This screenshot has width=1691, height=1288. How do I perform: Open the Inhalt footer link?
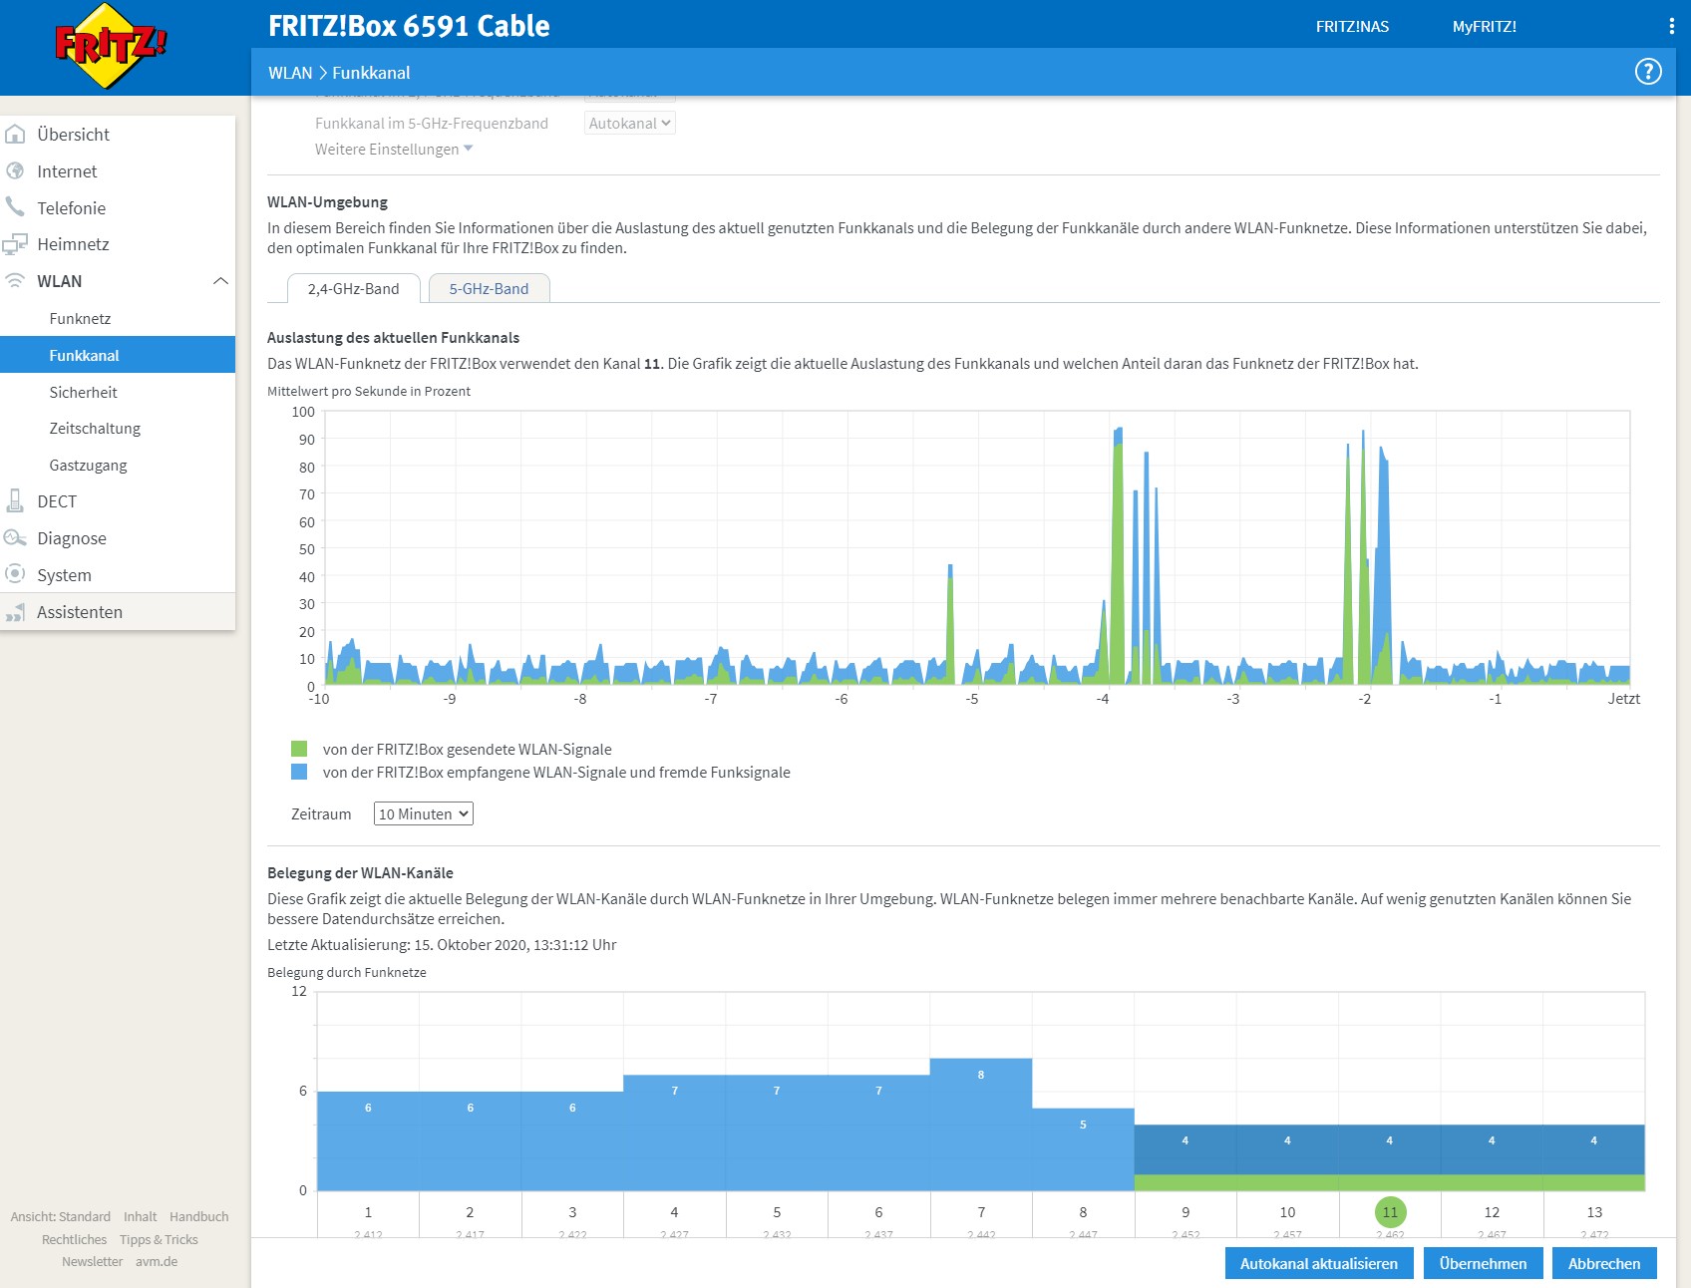[140, 1216]
